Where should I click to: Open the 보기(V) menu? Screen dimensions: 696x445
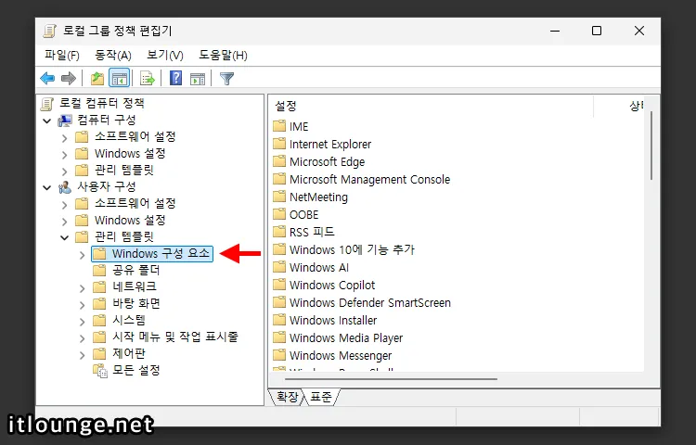tap(164, 55)
